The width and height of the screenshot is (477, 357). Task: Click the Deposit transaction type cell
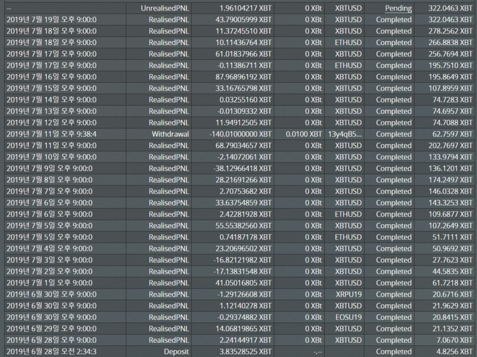coord(176,352)
